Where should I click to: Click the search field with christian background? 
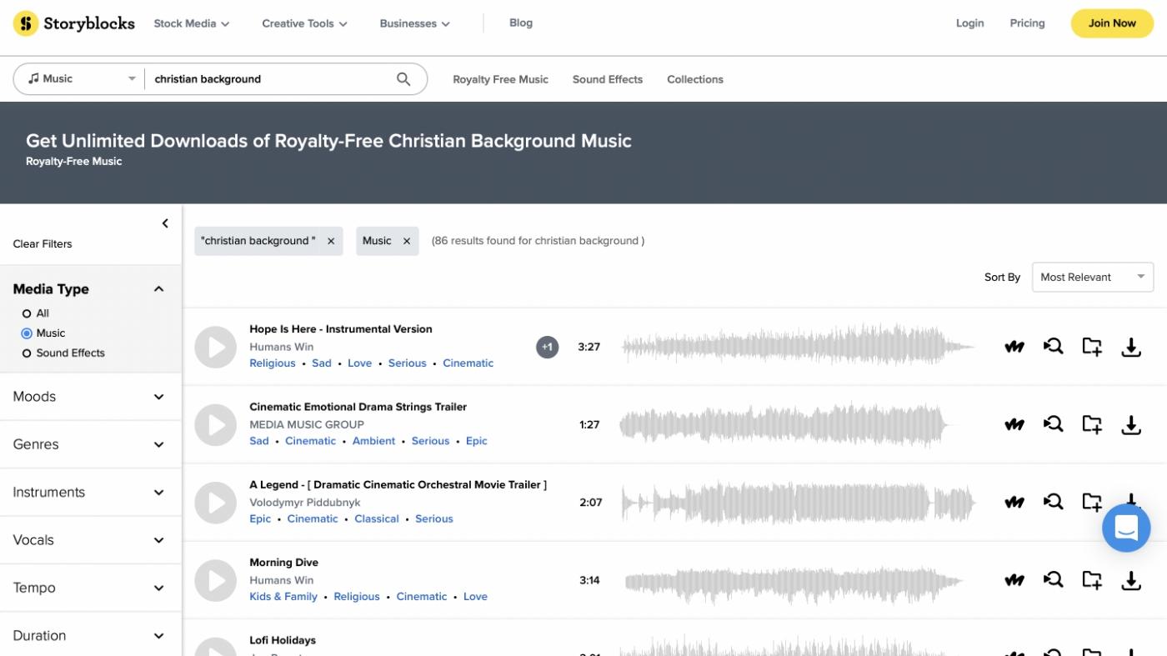271,79
